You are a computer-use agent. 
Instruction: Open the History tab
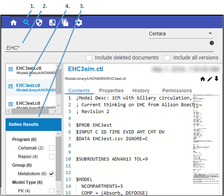[141, 91]
